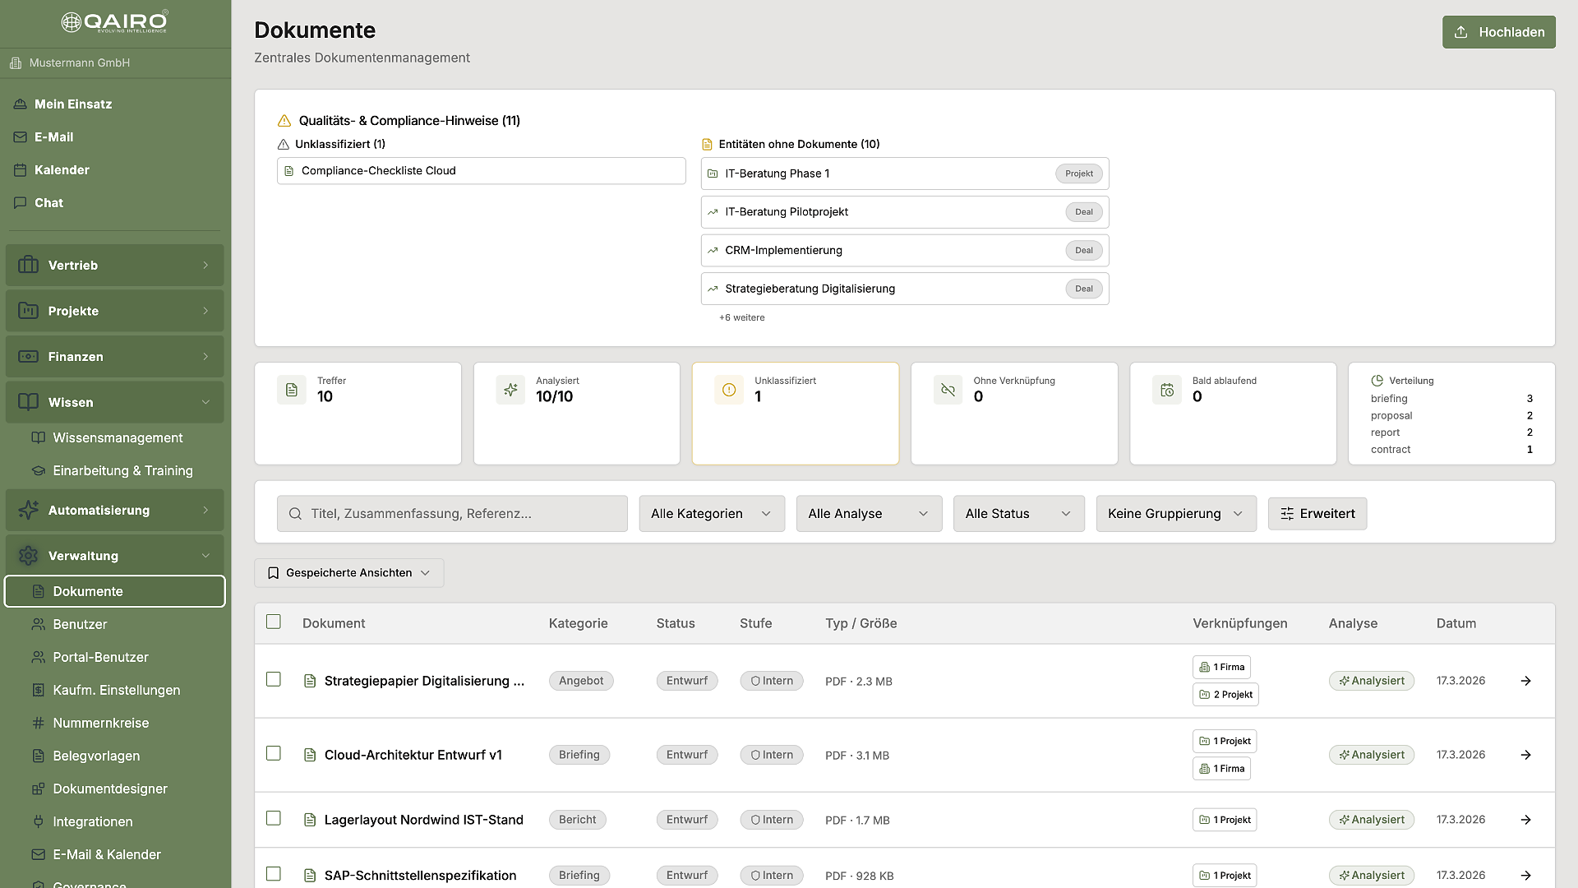Click the Automatisierung sparkle icon
The width and height of the screenshot is (1578, 888).
[29, 510]
